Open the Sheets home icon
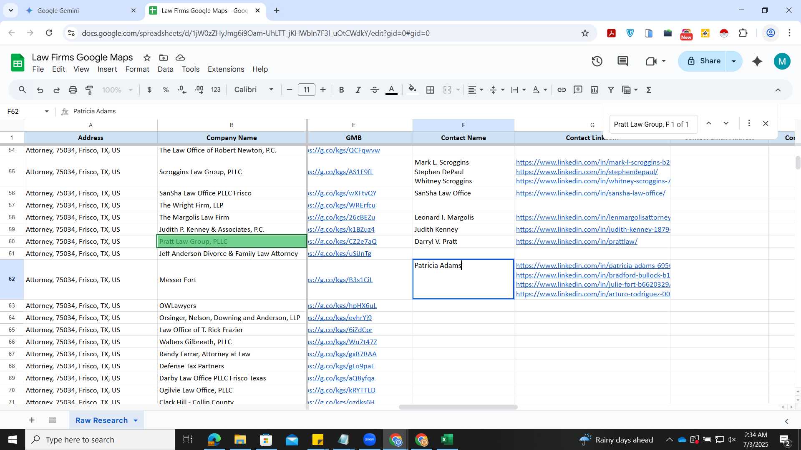 point(18,63)
